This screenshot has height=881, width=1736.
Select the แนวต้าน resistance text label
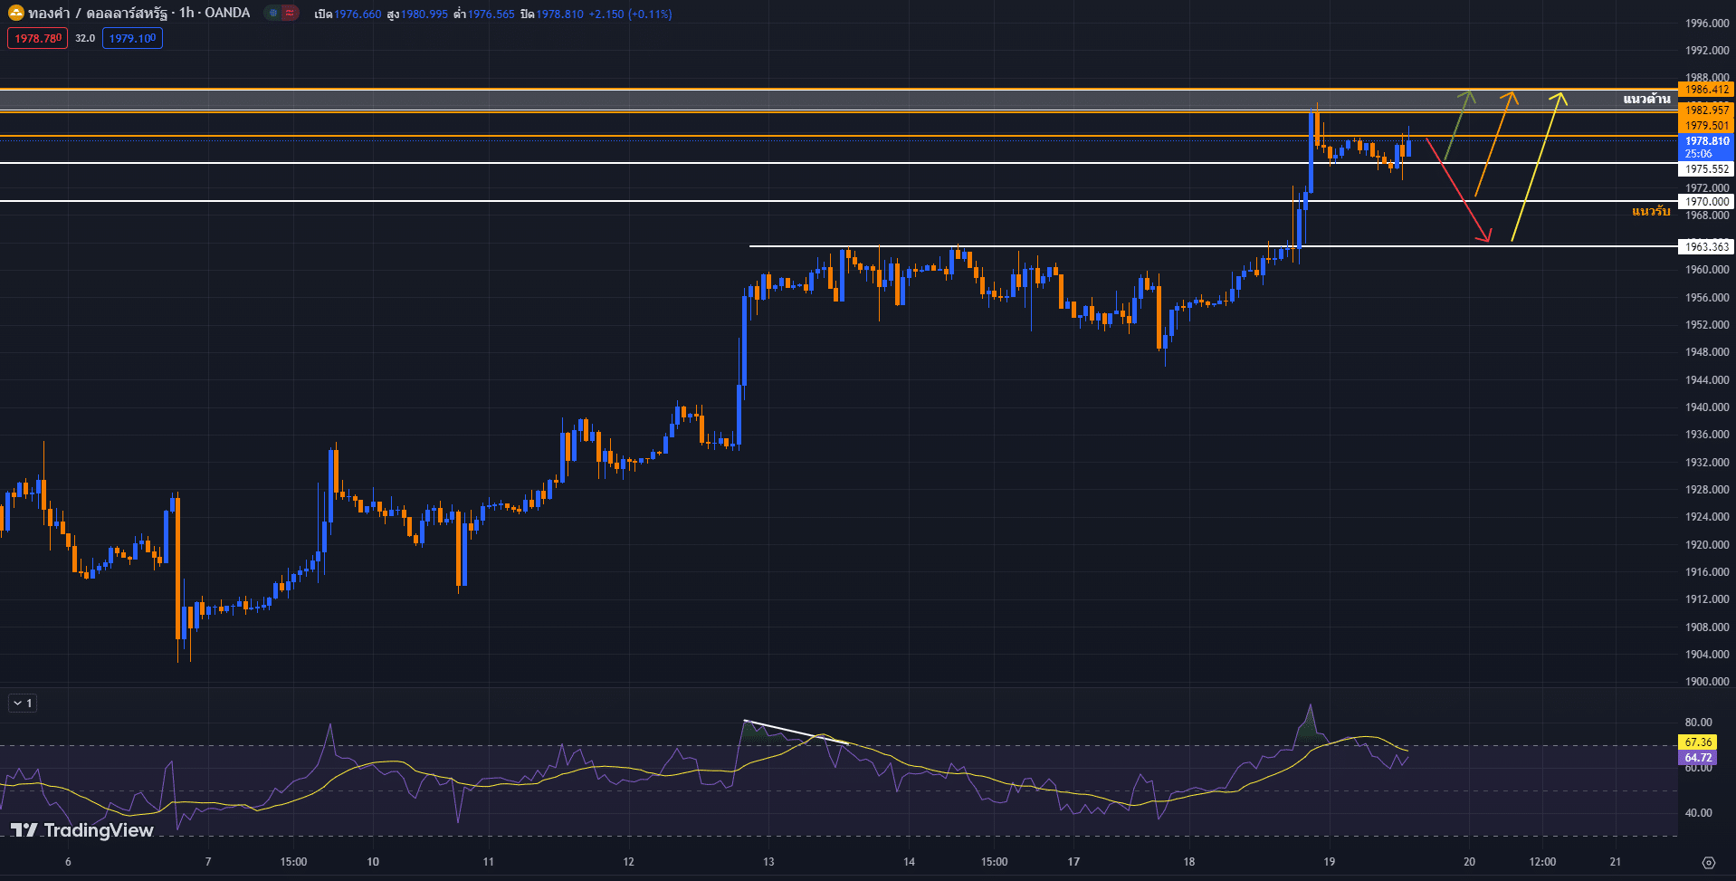click(x=1646, y=99)
